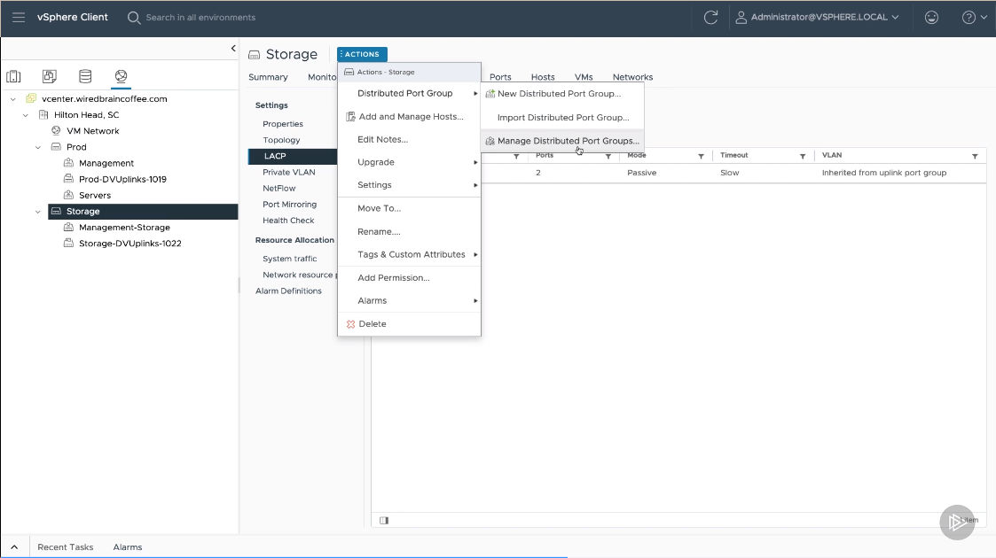Image resolution: width=996 pixels, height=558 pixels.
Task: Click the refresh icon in header
Action: coord(710,17)
